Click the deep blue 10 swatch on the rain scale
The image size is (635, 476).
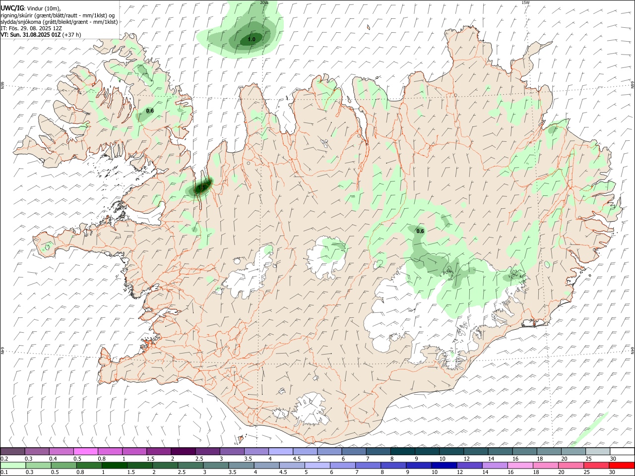pos(444,465)
